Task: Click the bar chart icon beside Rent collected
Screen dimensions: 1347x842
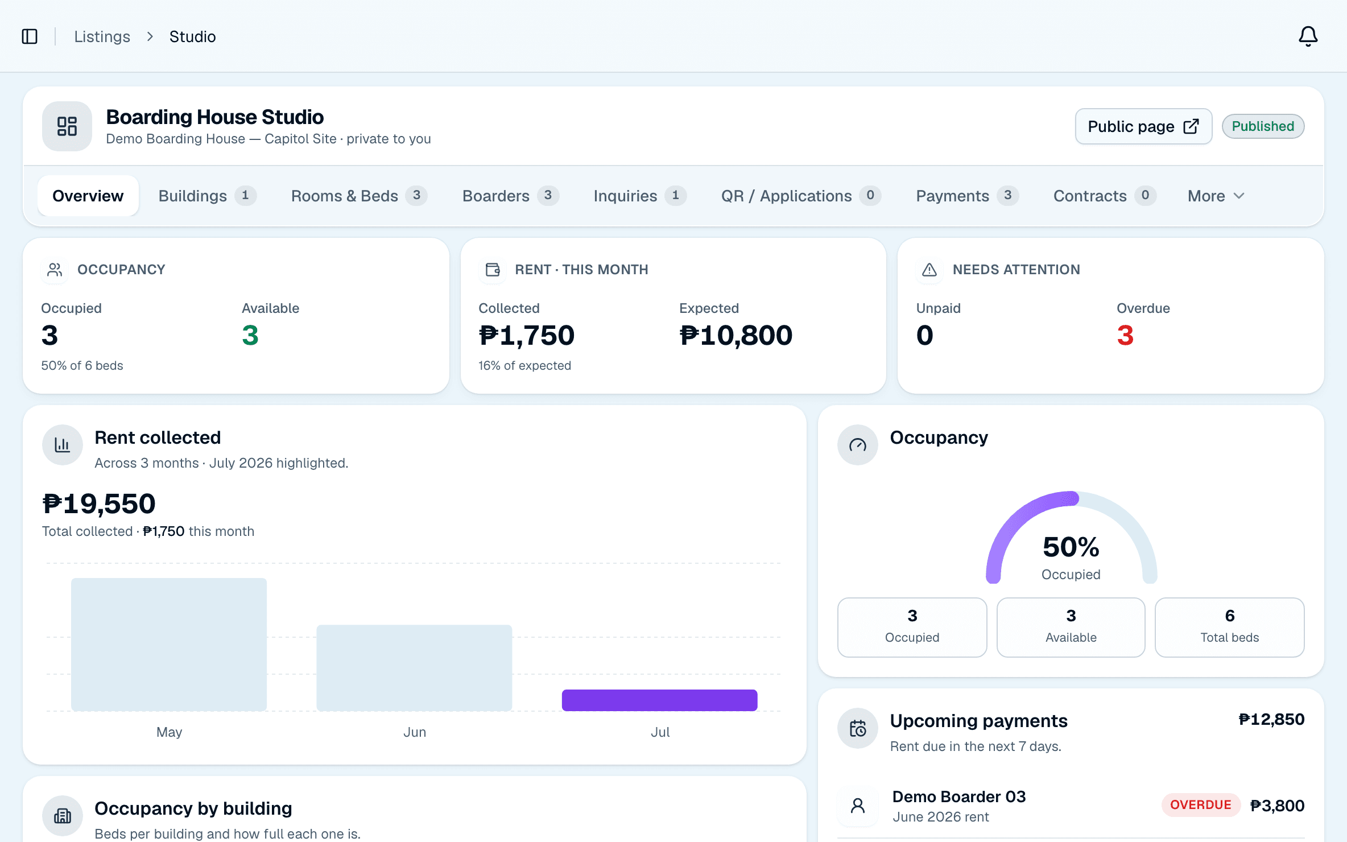Action: click(63, 445)
